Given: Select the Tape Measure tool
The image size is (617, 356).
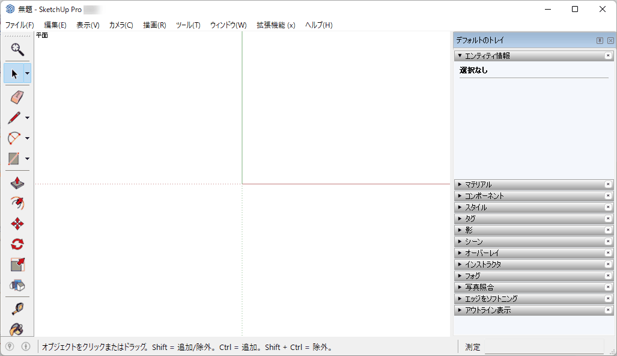Looking at the screenshot, I should pyautogui.click(x=17, y=309).
